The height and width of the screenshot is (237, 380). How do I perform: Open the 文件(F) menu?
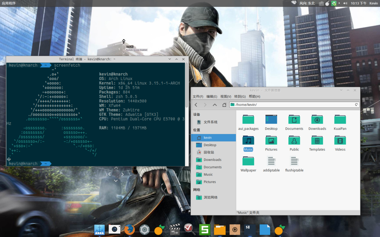(x=198, y=97)
